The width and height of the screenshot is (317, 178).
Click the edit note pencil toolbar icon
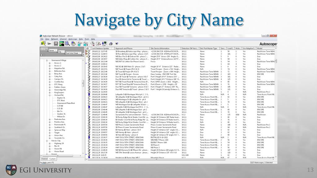click(98, 44)
